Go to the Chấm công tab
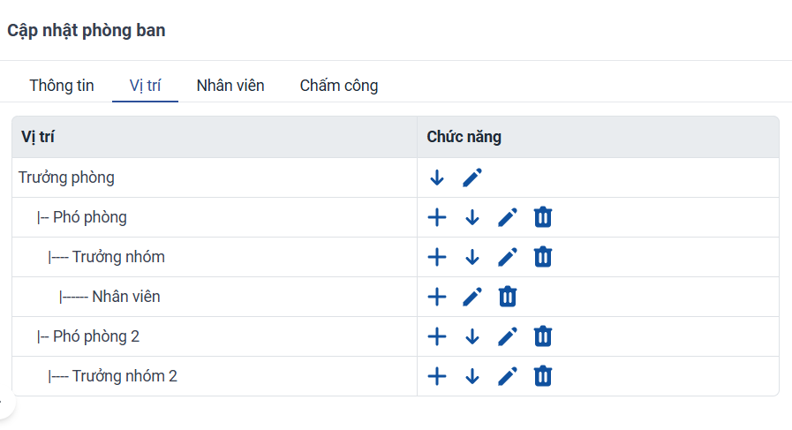Screen dimensions: 792x430 tap(339, 86)
